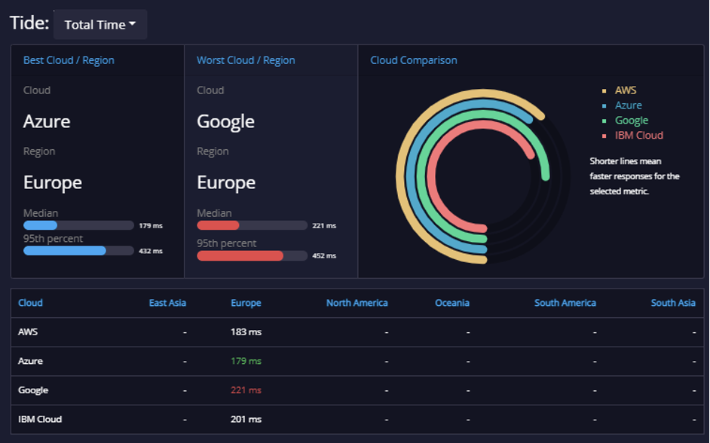
Task: Sort by the Oceania column header
Action: 452,303
